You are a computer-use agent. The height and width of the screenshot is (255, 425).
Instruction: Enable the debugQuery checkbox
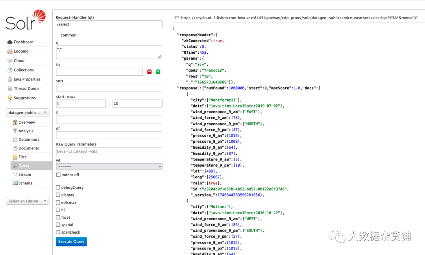(58, 187)
